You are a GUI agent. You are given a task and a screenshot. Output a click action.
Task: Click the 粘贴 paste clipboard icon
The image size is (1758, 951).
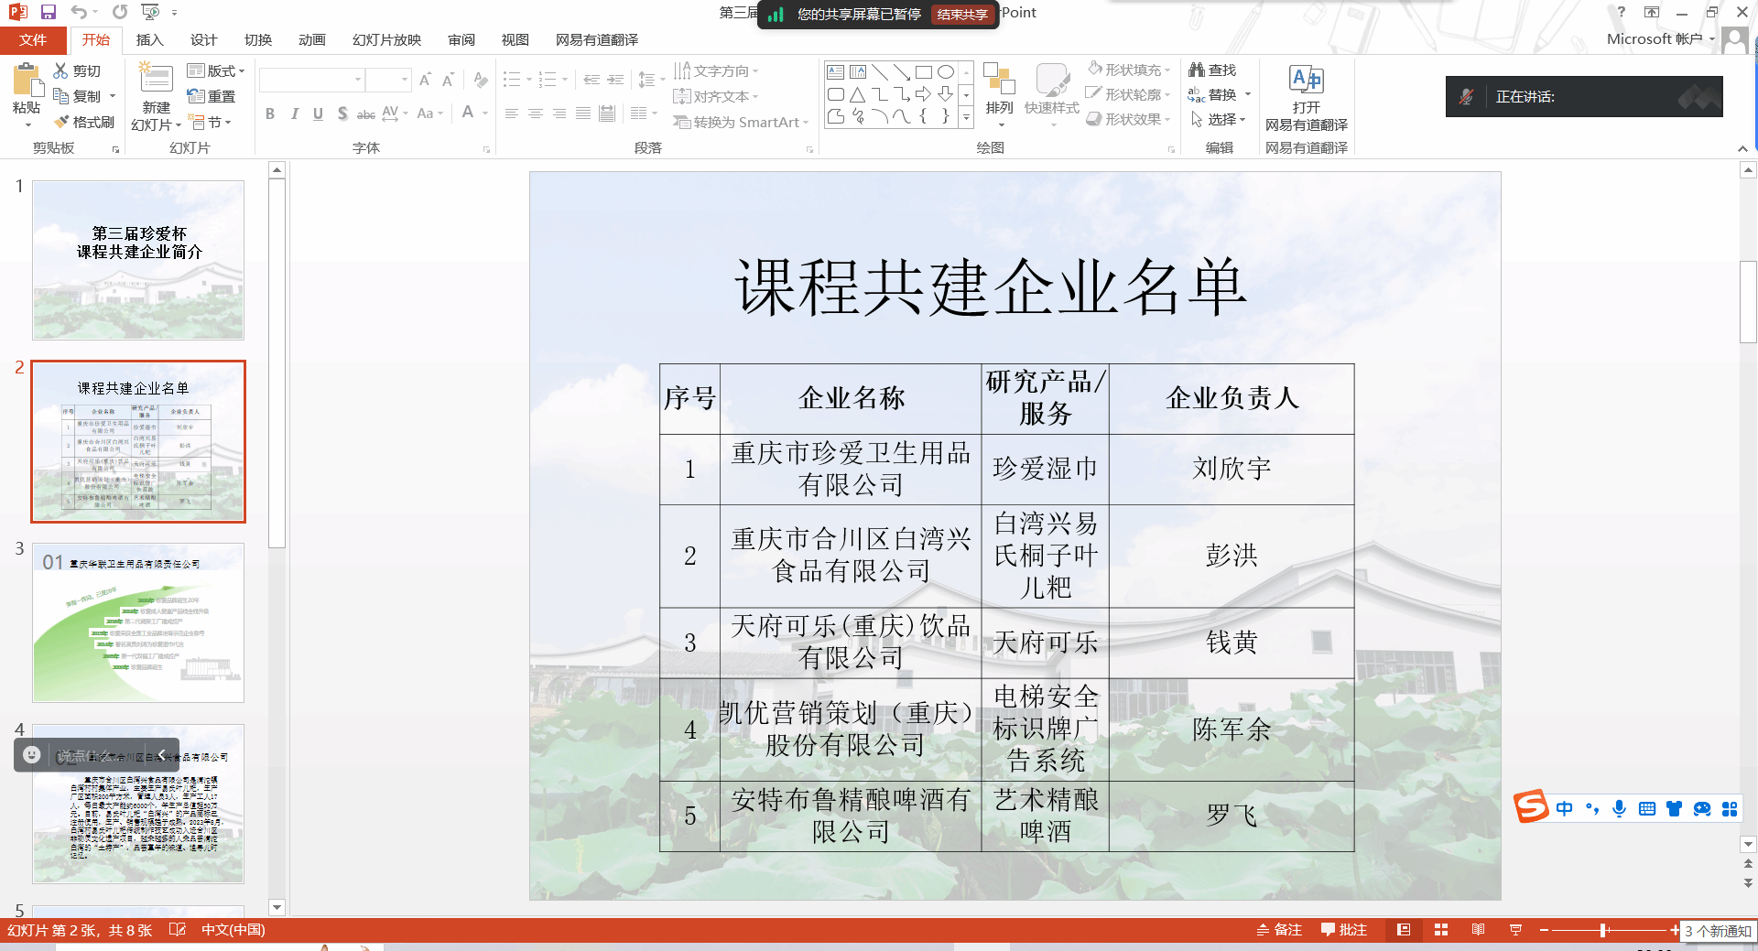tap(27, 81)
